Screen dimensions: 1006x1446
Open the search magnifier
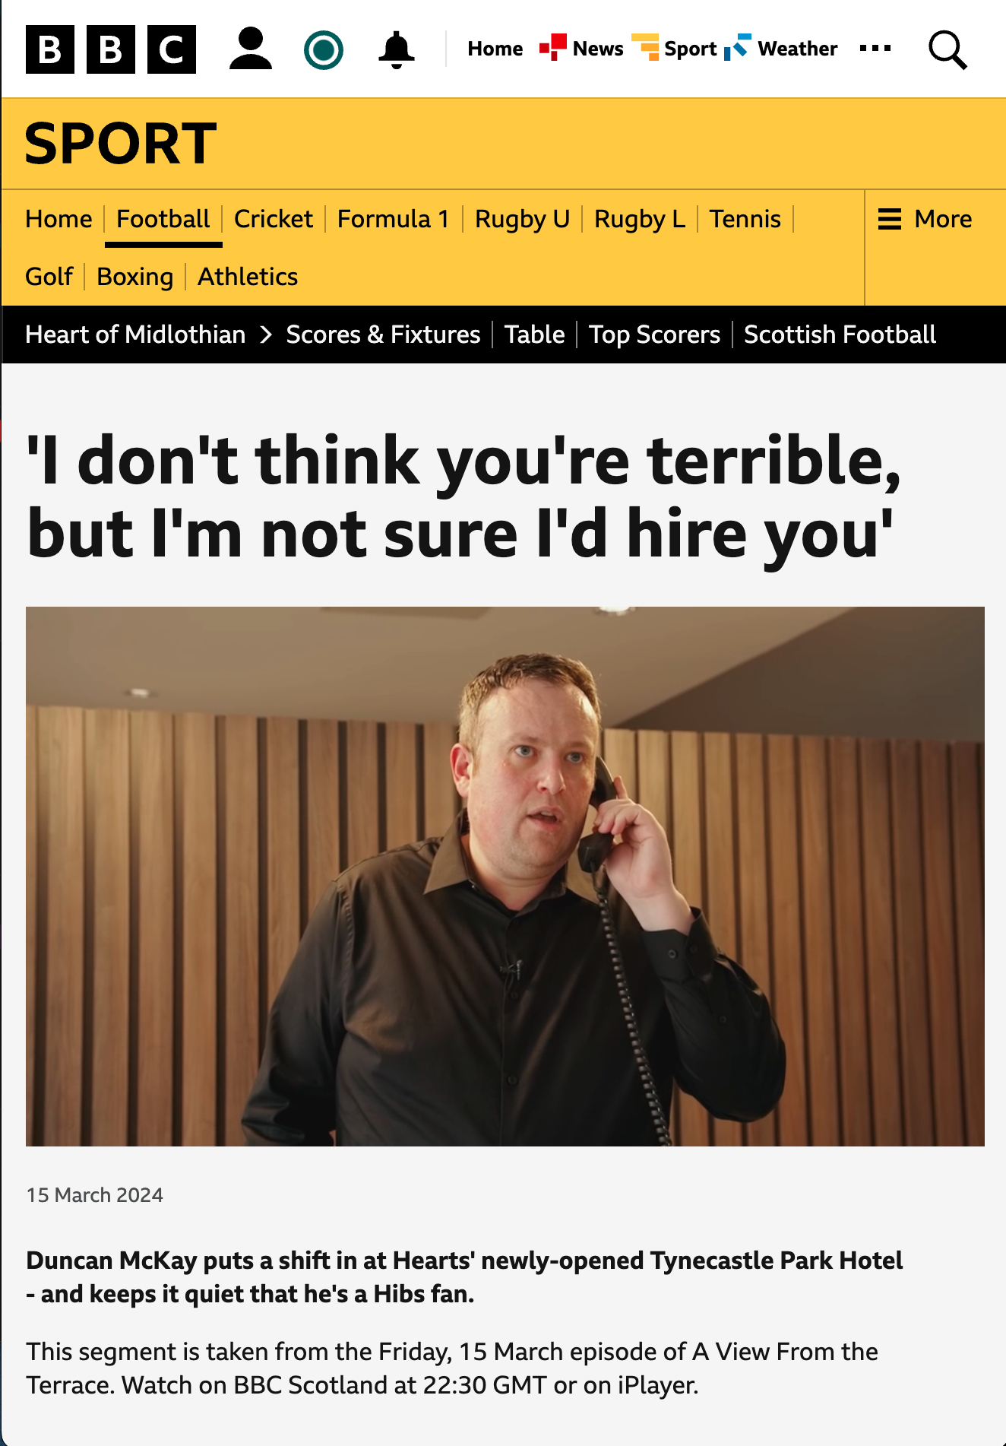tap(947, 50)
